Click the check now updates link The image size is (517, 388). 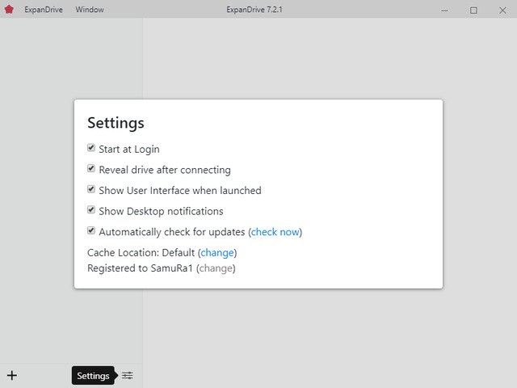[275, 232]
